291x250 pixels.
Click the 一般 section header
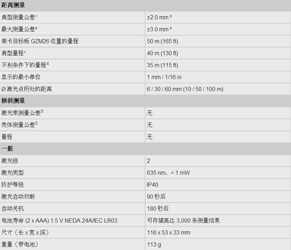[8, 149]
